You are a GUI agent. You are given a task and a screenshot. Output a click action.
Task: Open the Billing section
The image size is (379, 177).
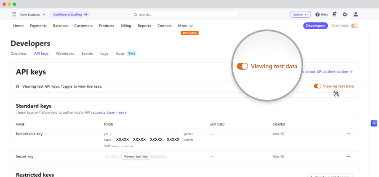(x=126, y=26)
